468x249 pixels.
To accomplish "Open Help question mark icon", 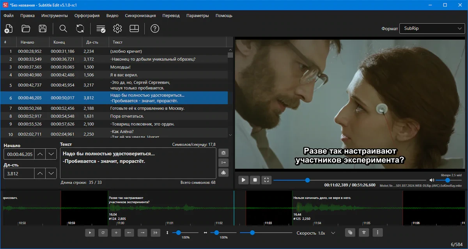I will (x=155, y=28).
